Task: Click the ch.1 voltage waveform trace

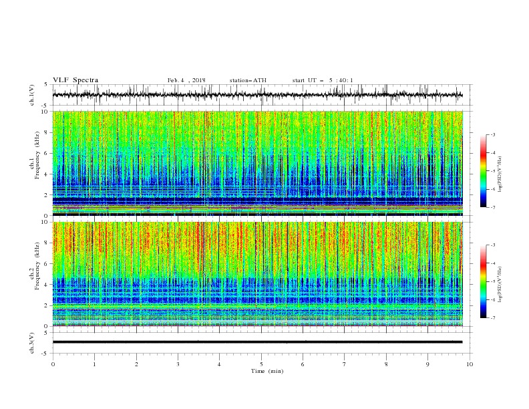Action: coord(257,95)
